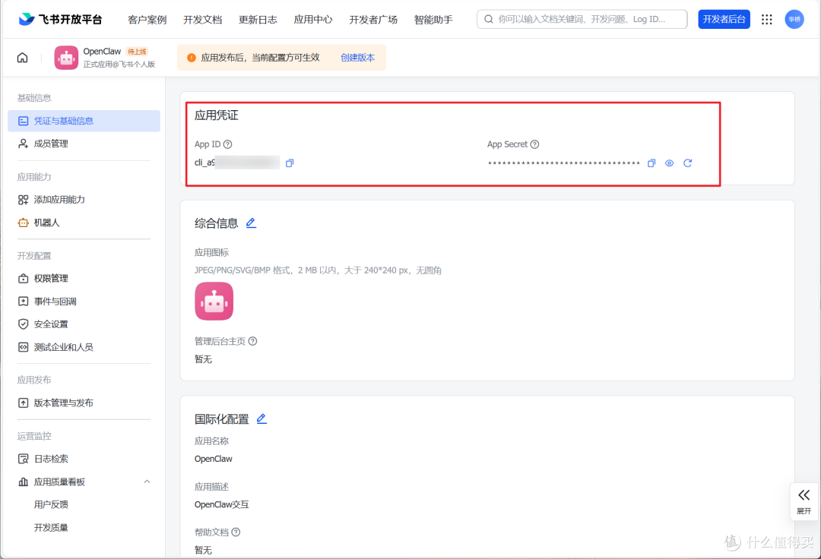Image resolution: width=821 pixels, height=559 pixels.
Task: Open 用户反馈 under 应用质量看板
Action: pyautogui.click(x=51, y=504)
